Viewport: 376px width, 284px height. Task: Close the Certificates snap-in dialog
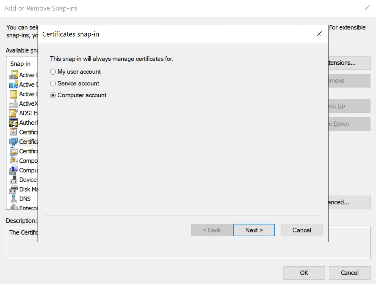coord(319,34)
